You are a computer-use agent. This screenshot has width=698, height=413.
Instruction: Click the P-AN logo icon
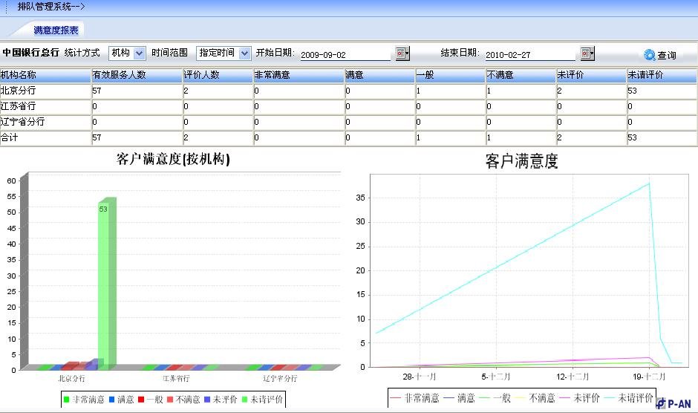[x=661, y=403]
